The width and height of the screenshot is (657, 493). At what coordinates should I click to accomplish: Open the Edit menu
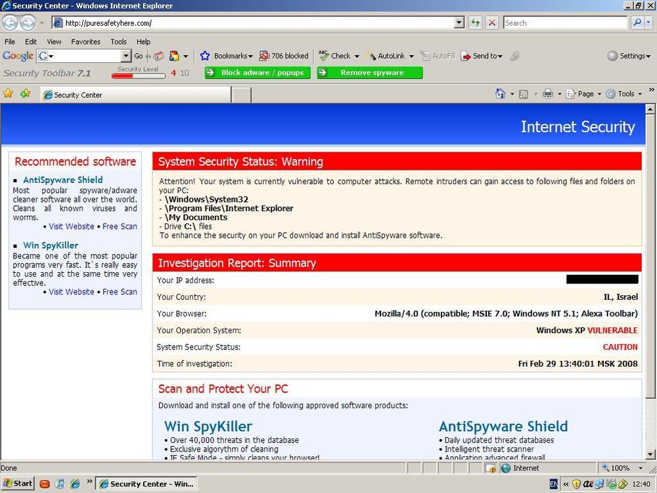[31, 41]
